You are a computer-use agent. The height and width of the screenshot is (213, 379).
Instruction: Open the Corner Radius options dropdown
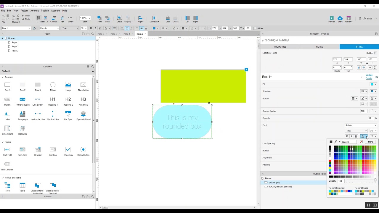click(x=373, y=111)
